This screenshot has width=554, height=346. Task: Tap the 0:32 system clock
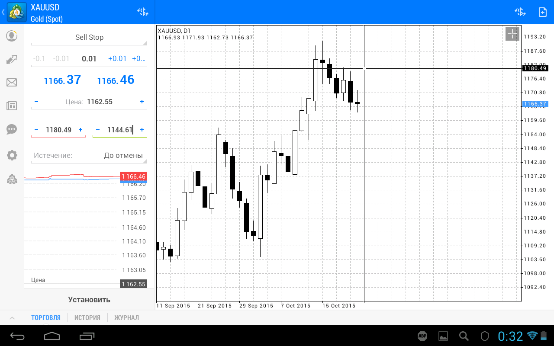[510, 336]
